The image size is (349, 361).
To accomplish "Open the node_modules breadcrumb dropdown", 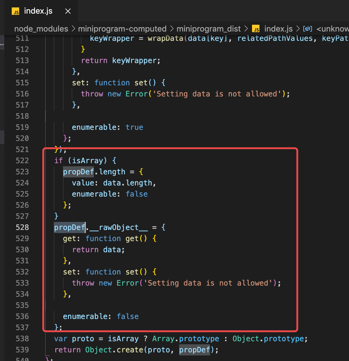I will pyautogui.click(x=41, y=29).
